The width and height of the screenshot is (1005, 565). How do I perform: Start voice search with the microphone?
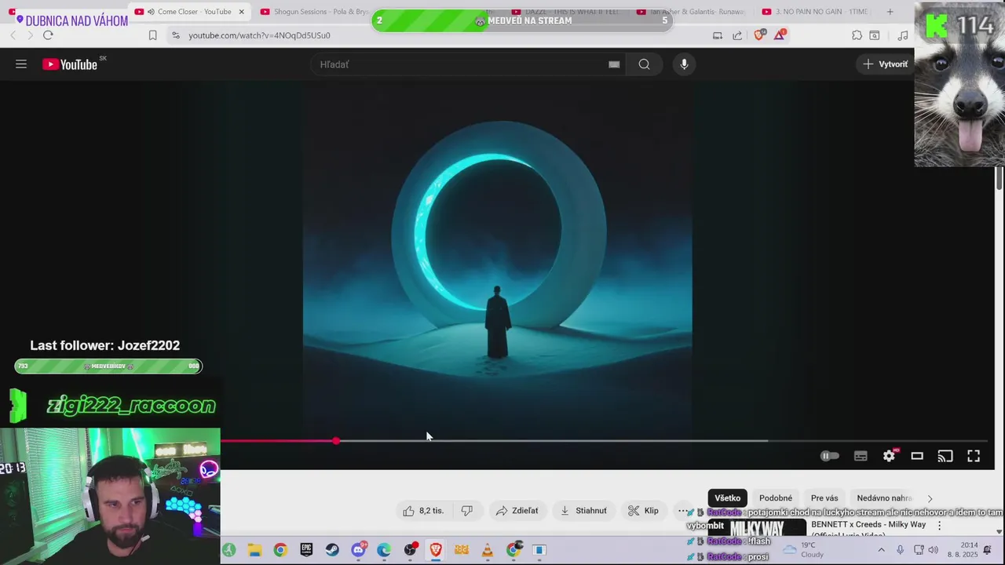pos(684,64)
